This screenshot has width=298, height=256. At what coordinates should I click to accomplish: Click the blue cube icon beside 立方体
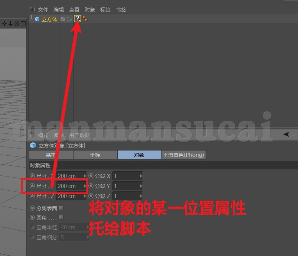tap(37, 19)
